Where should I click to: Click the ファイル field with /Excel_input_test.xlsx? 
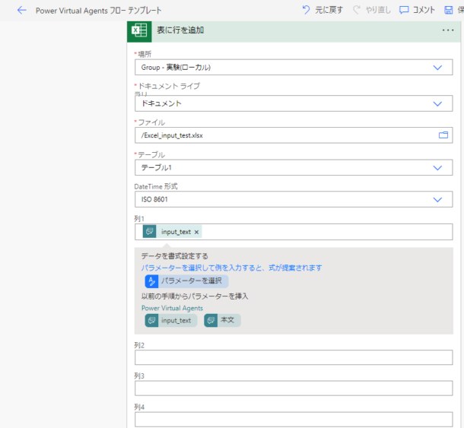(x=294, y=135)
